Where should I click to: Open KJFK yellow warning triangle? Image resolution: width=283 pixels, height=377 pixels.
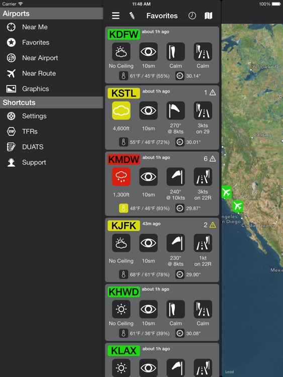[213, 225]
